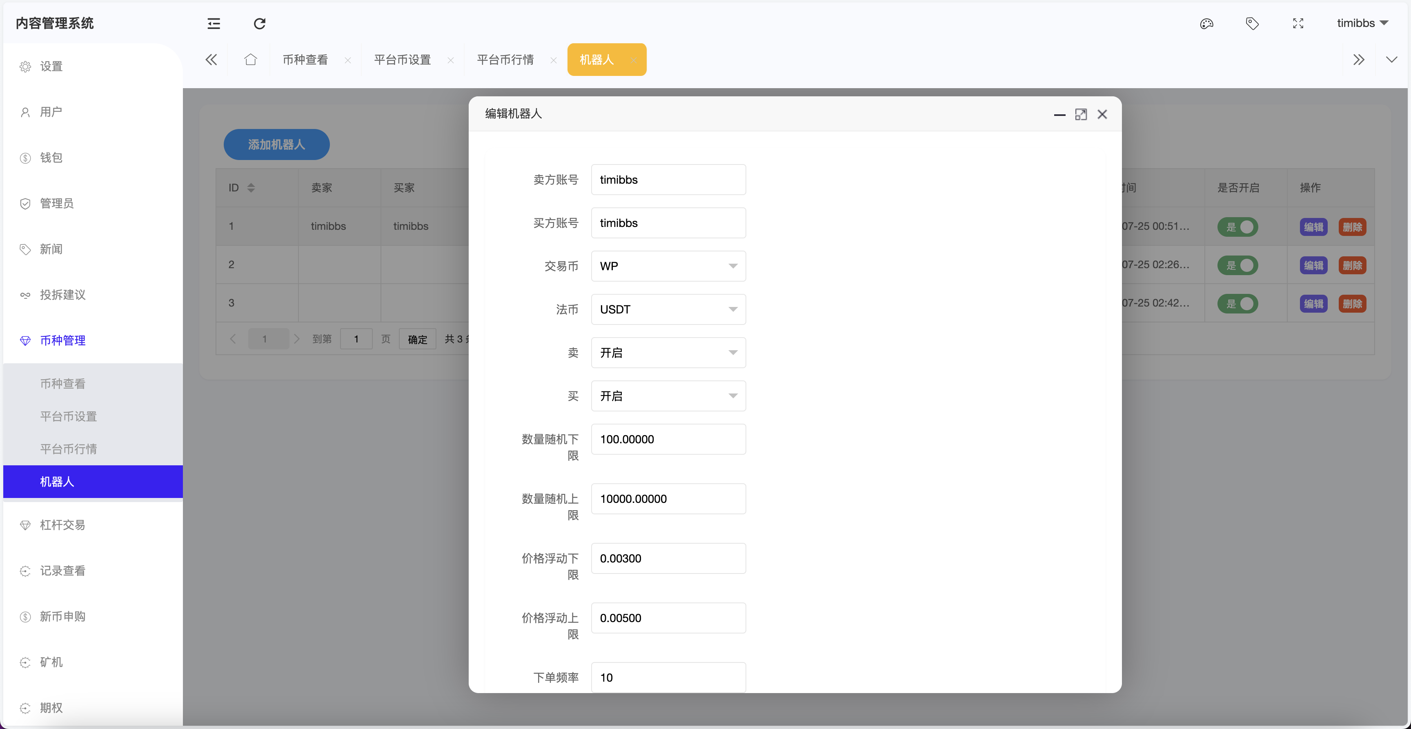
Task: Collapse the sidebar menu icon
Action: tap(214, 24)
